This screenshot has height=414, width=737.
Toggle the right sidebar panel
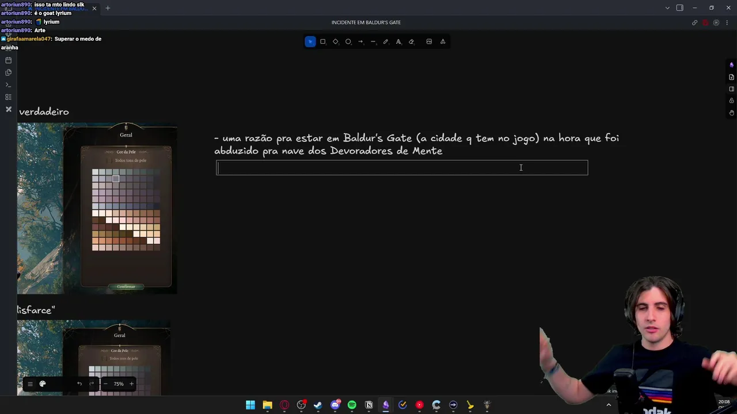[680, 8]
